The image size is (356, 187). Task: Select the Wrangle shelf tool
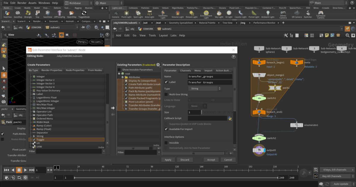pos(28,14)
